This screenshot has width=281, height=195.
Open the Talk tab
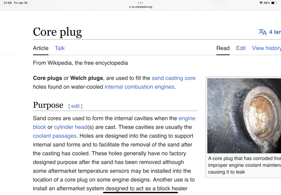(60, 48)
